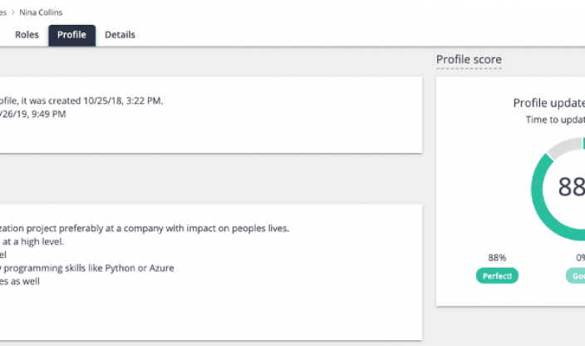Click the green Perfect! badge
The image size is (585, 346).
[x=498, y=276]
